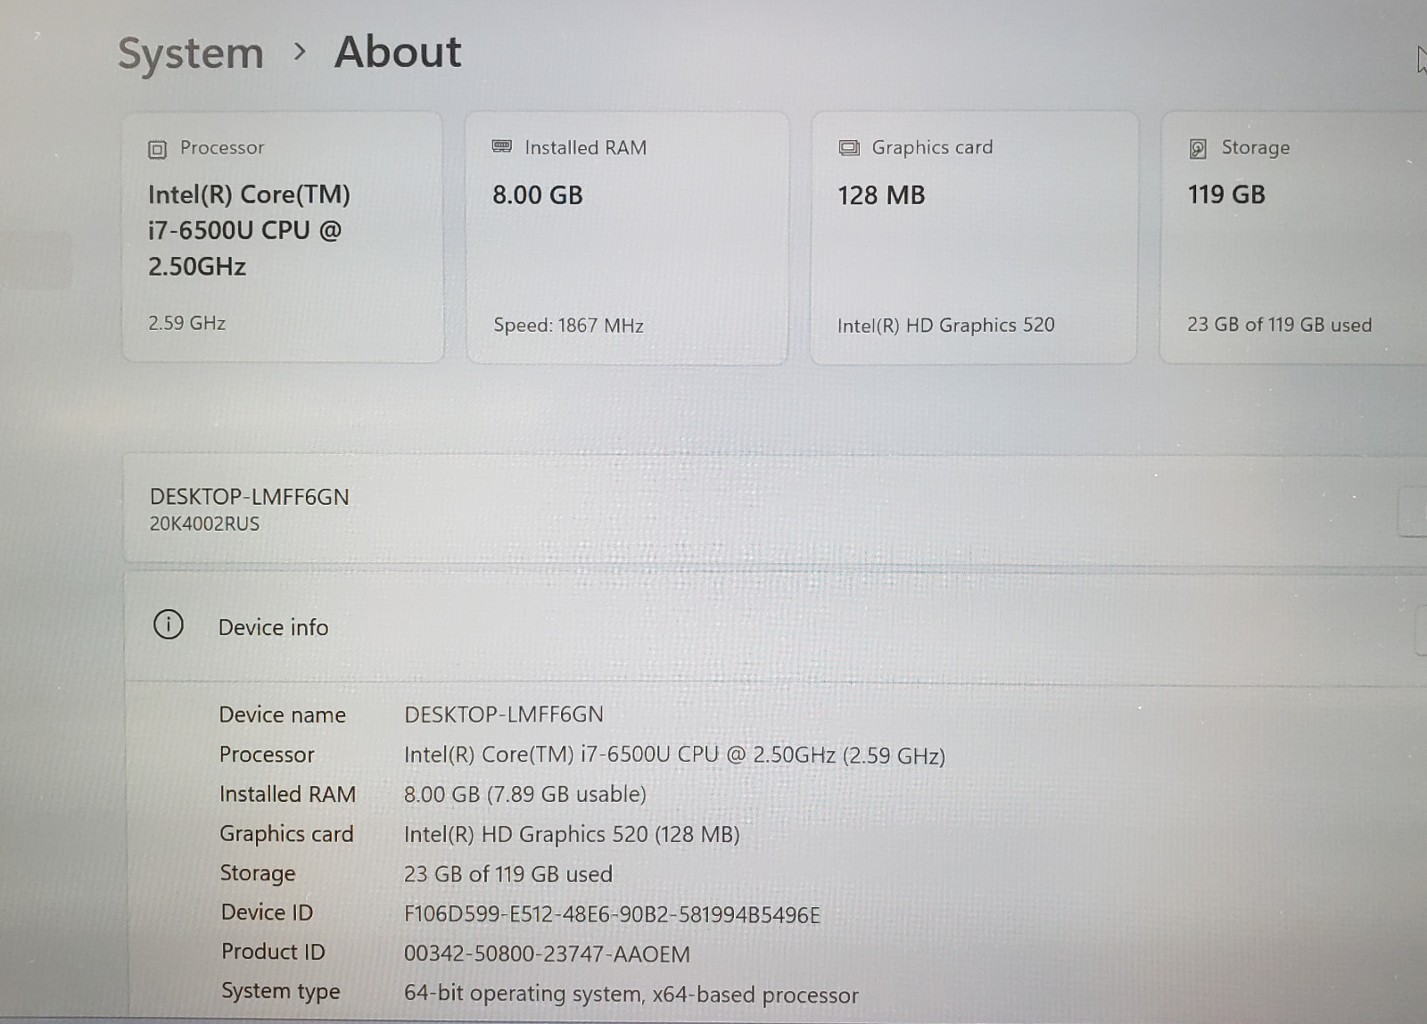Click the DESKTOP-LMFF6GN header name
Viewport: 1427px width, 1024px height.
click(250, 497)
